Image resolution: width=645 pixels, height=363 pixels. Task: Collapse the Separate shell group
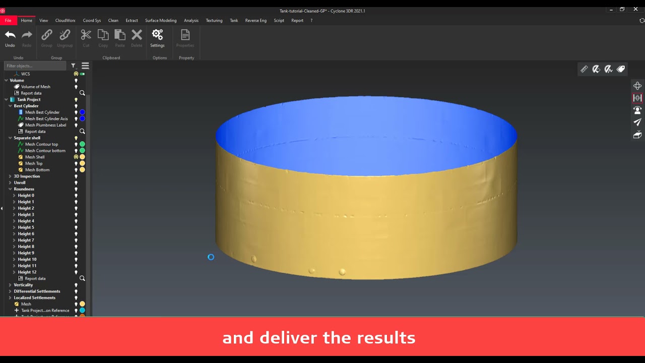pyautogui.click(x=10, y=138)
